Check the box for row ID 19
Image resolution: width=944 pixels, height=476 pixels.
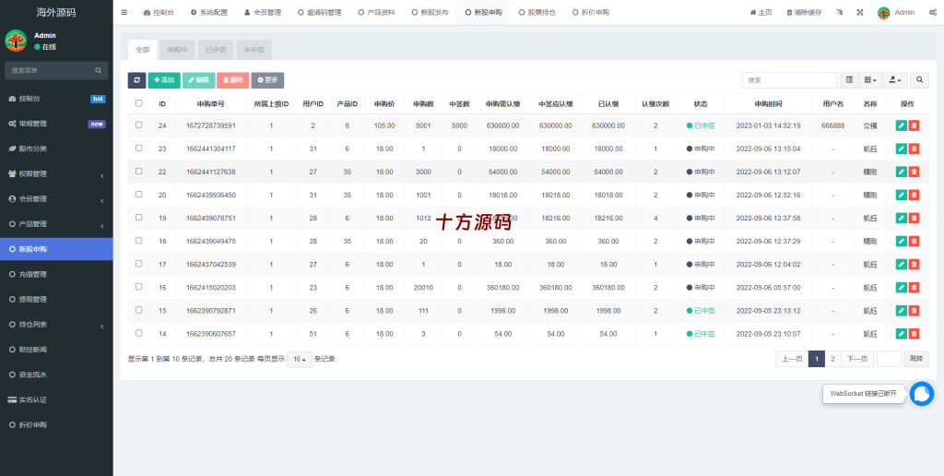point(139,217)
